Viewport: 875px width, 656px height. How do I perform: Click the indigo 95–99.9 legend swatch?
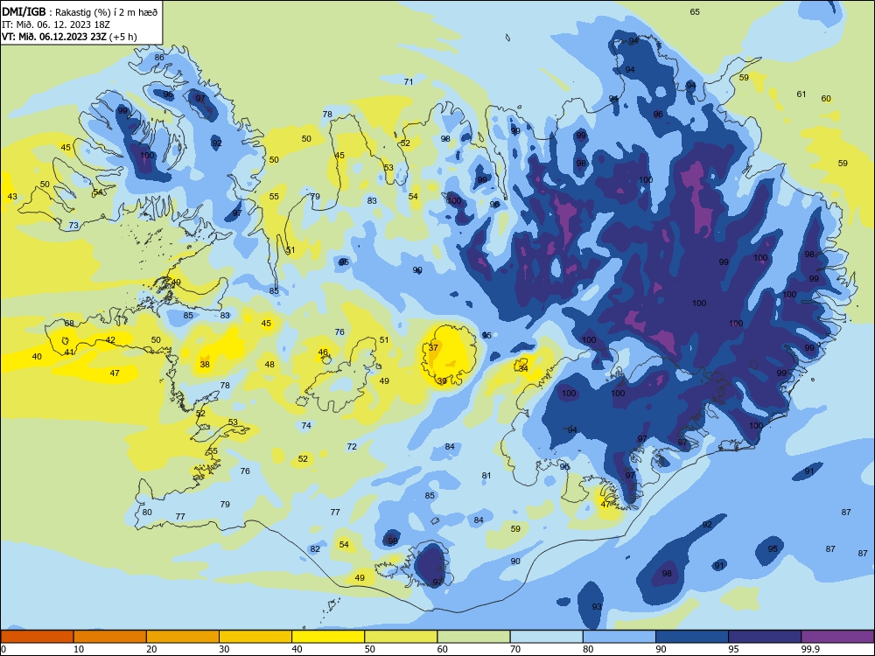tap(765, 637)
